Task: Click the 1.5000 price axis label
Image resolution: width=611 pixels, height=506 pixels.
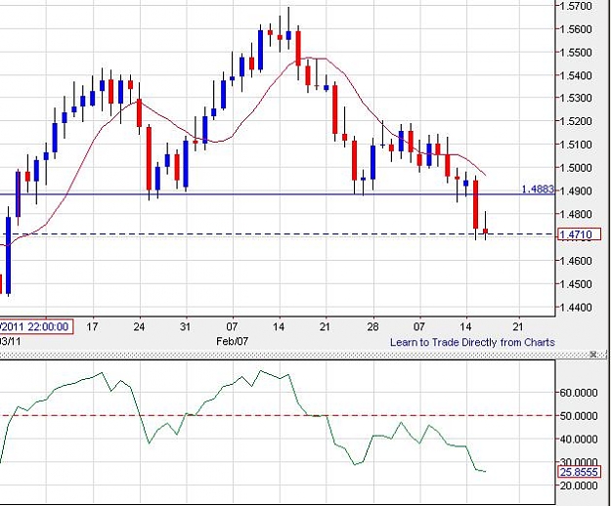Action: point(576,168)
